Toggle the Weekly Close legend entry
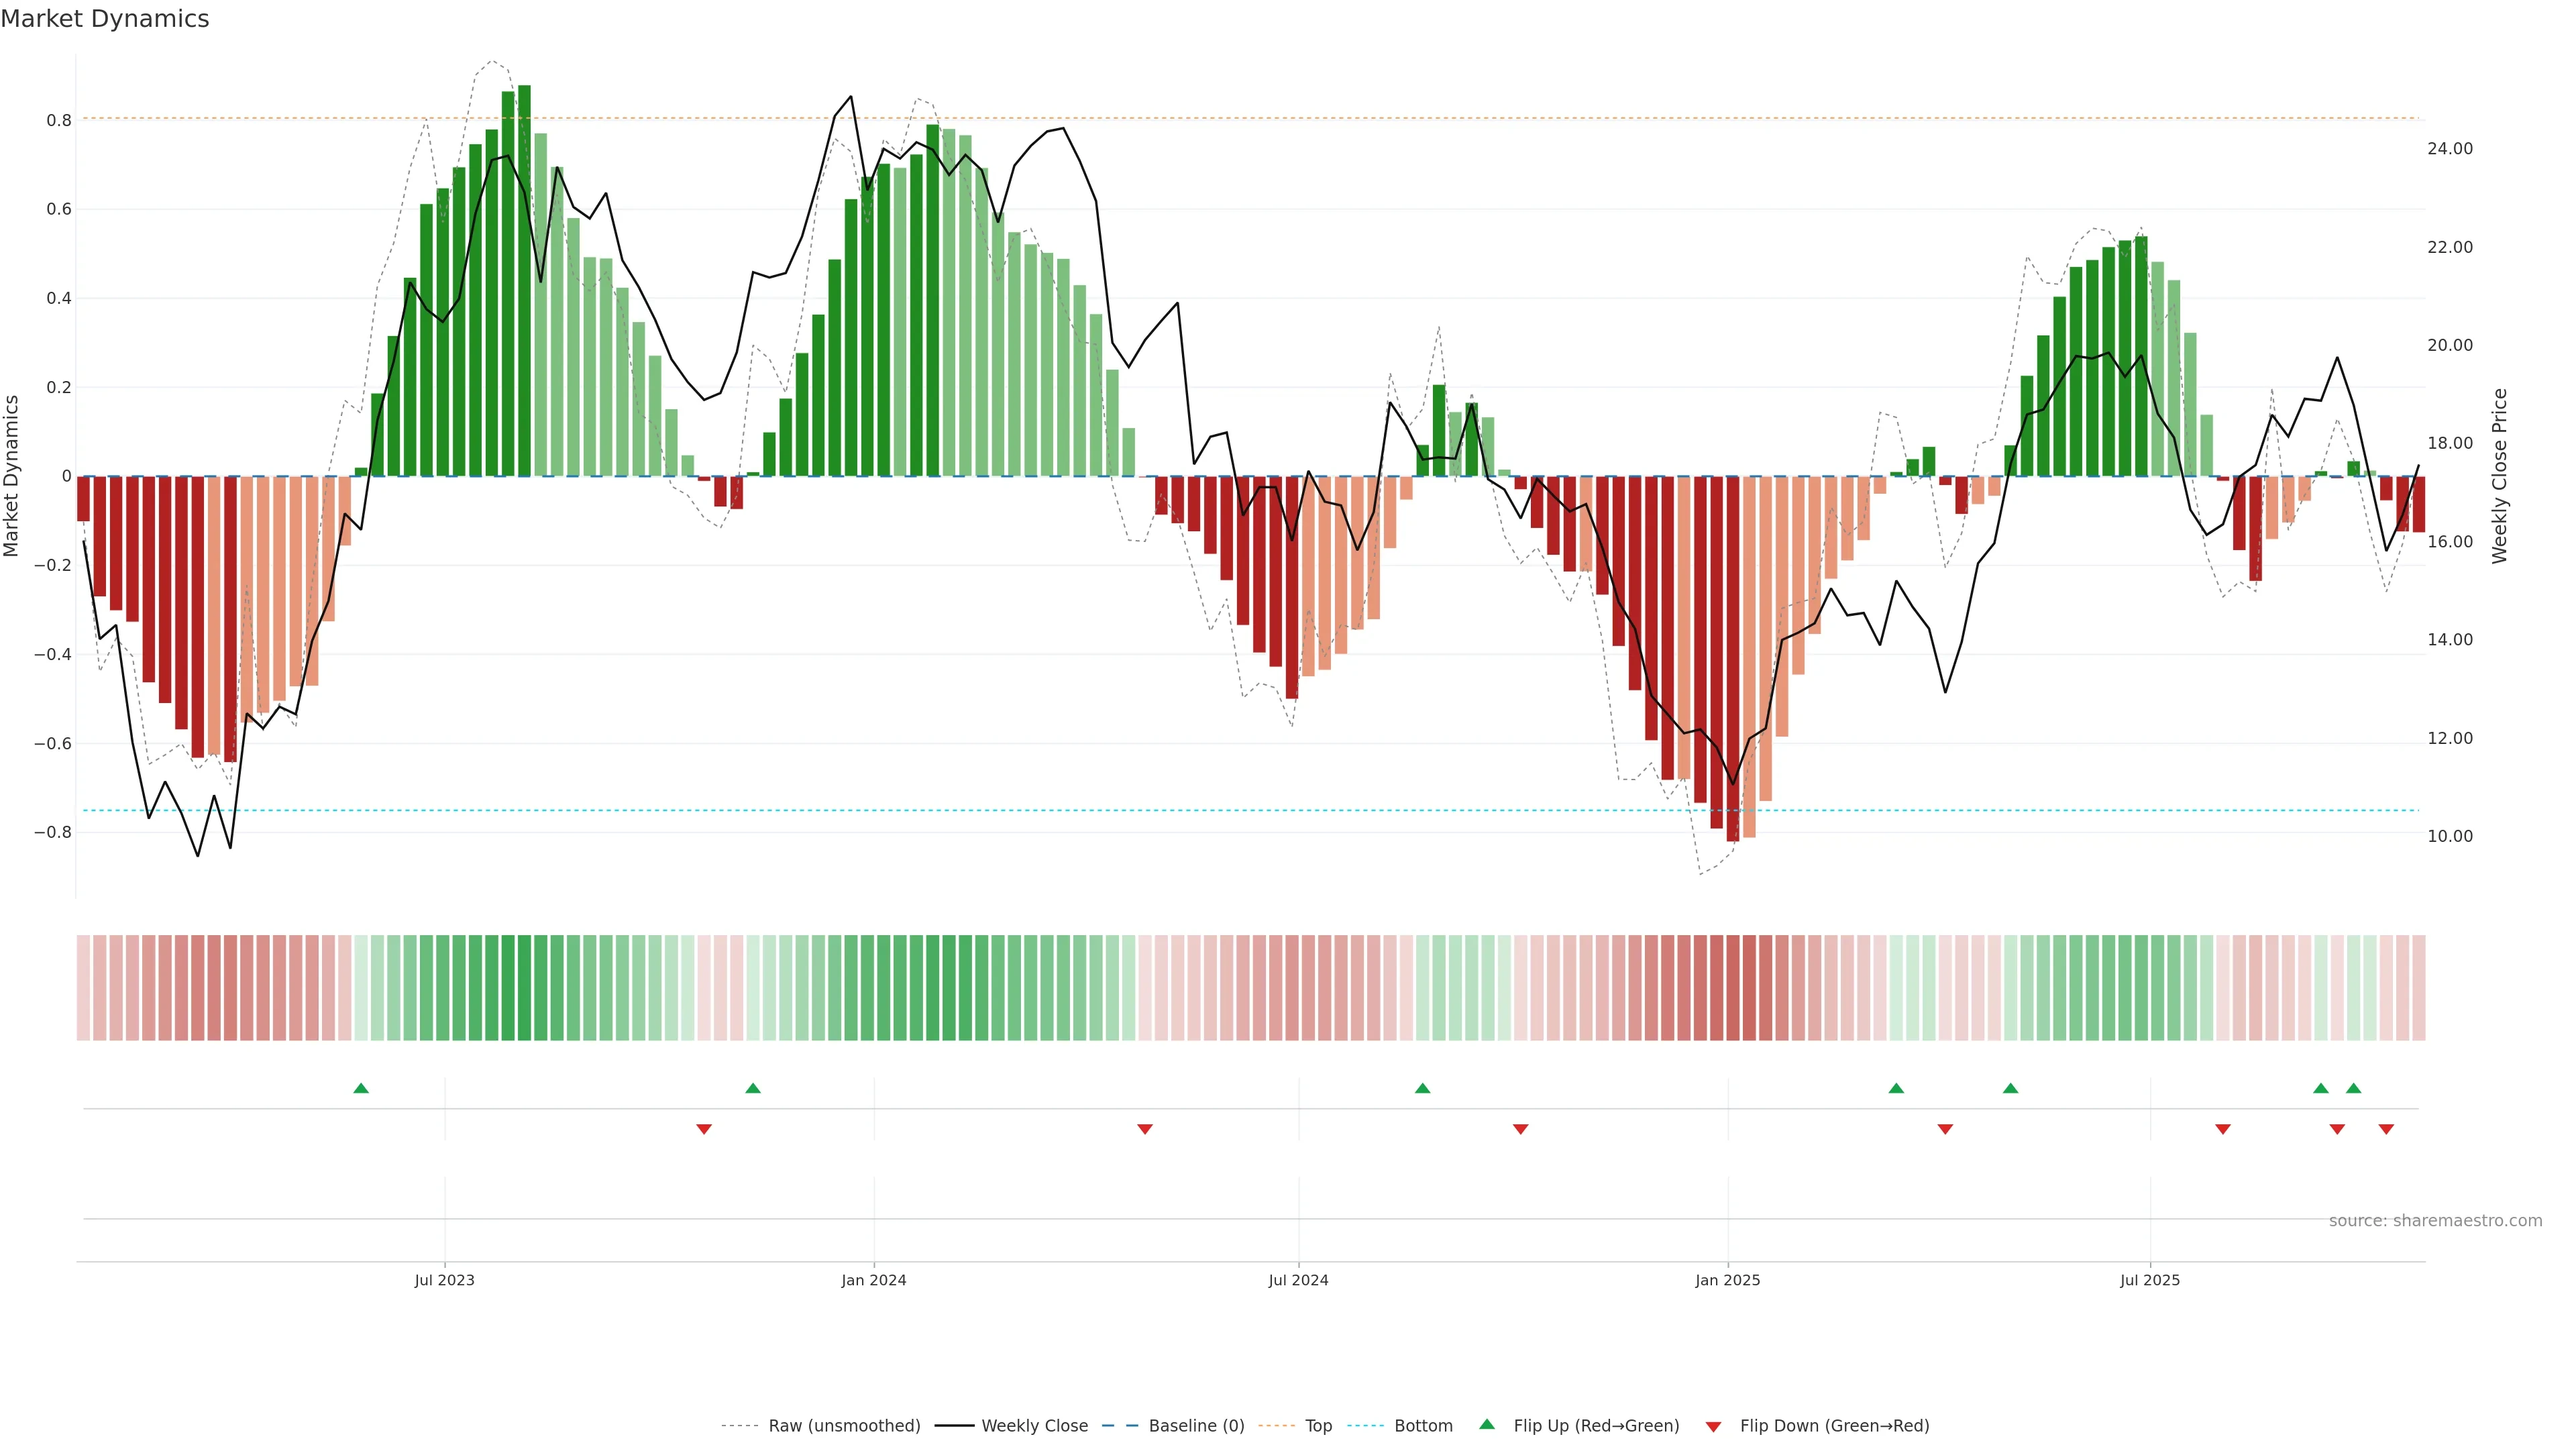2576x1449 pixels. pyautogui.click(x=1034, y=1425)
